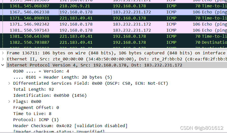
Task: Select packet row at time 545.068387
Action: click(x=113, y=6)
